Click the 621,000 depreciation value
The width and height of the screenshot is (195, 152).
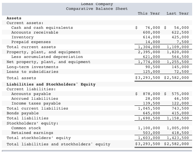(151, 57)
